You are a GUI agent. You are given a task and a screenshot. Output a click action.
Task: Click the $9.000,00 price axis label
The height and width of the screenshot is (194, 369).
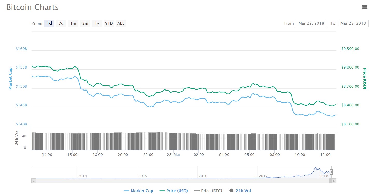point(350,68)
